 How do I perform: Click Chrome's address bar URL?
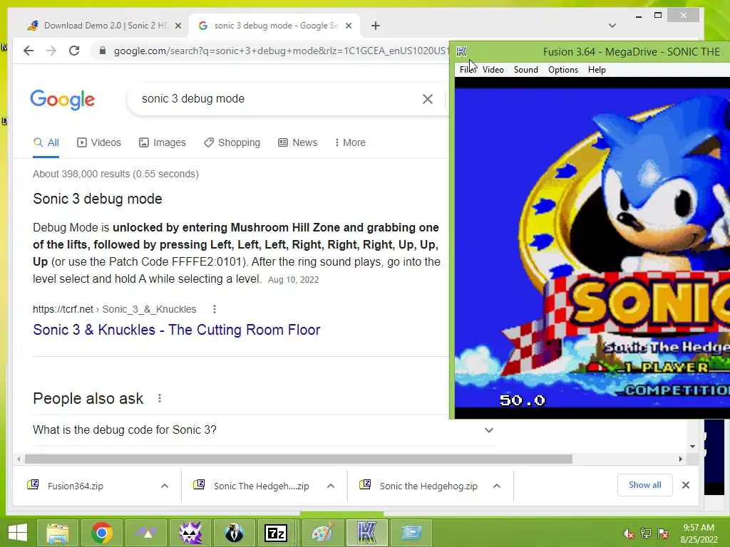(x=279, y=51)
